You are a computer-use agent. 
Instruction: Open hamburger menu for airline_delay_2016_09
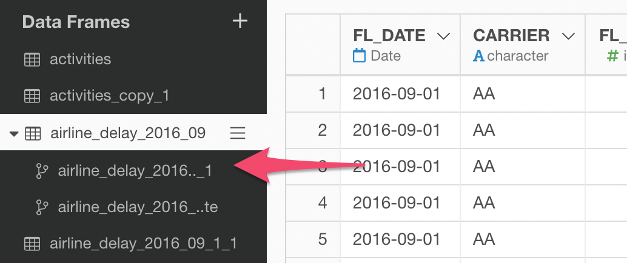click(238, 133)
